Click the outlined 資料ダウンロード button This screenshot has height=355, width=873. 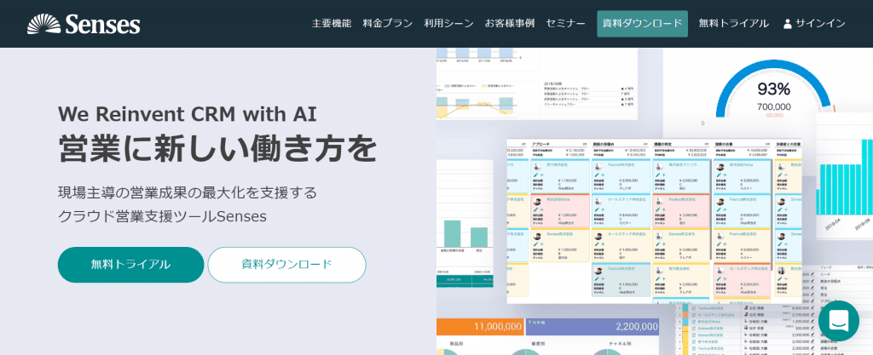(286, 265)
